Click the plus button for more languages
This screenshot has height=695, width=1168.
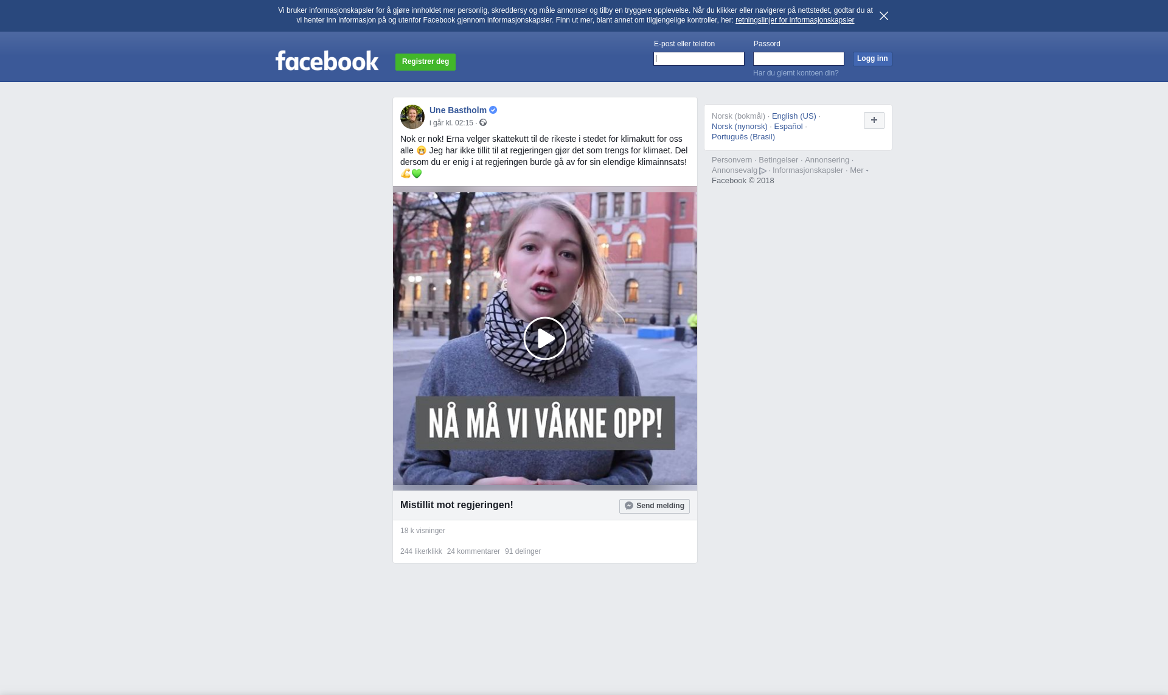(x=874, y=120)
